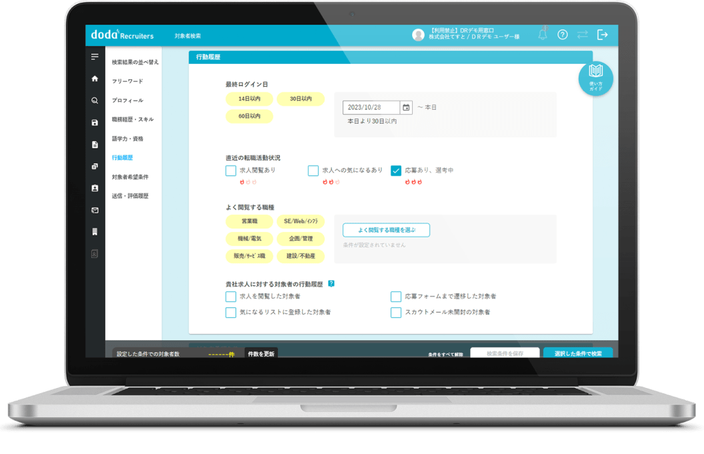Click the logout icon in header
704x454 pixels.
coord(603,35)
